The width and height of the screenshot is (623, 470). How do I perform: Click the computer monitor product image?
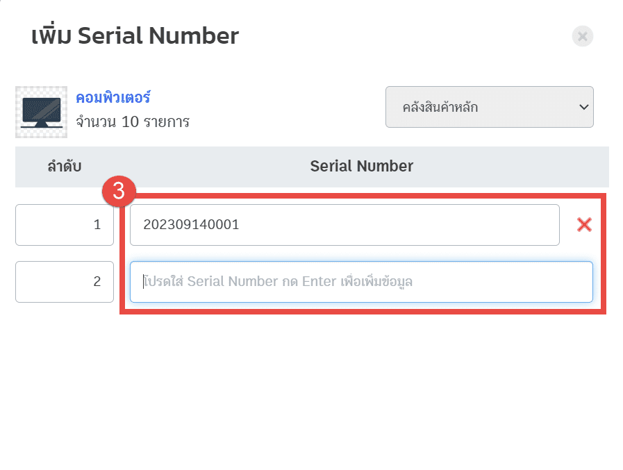click(41, 112)
